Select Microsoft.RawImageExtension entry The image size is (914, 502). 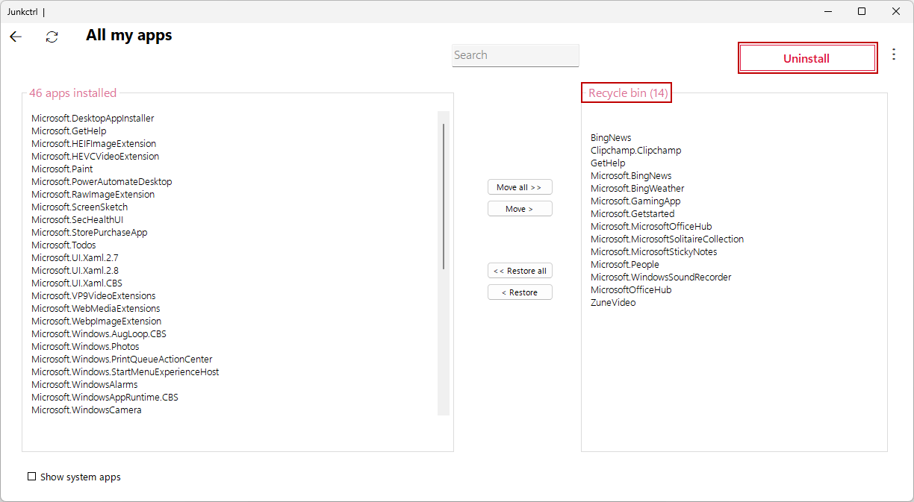point(93,195)
